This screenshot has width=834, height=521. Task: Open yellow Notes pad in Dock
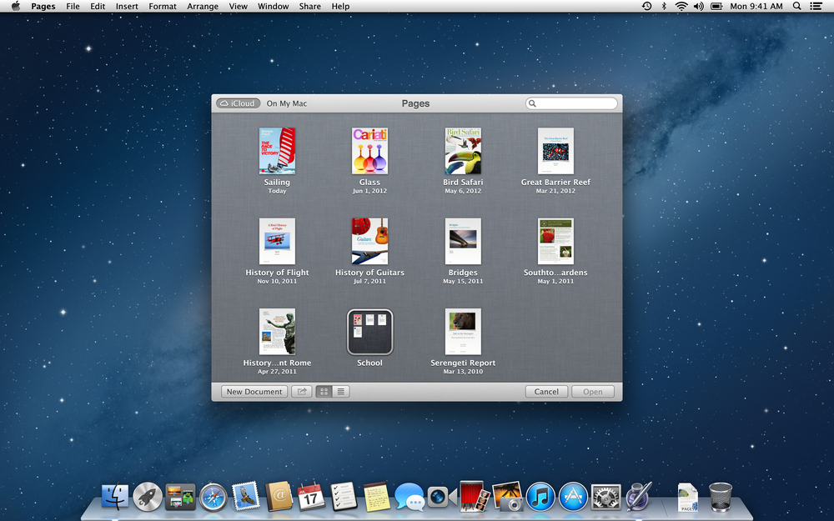(x=377, y=497)
